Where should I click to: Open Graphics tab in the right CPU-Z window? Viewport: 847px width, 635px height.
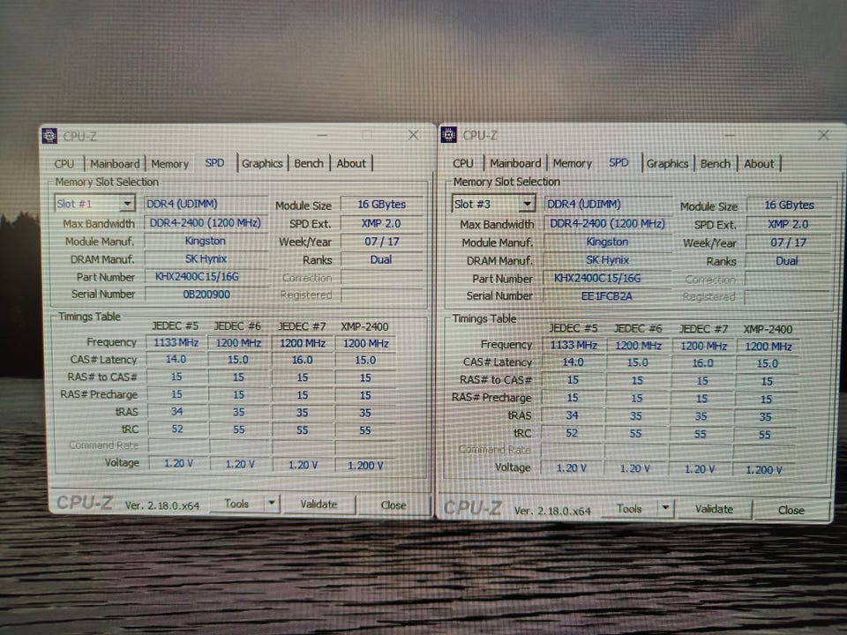667,164
